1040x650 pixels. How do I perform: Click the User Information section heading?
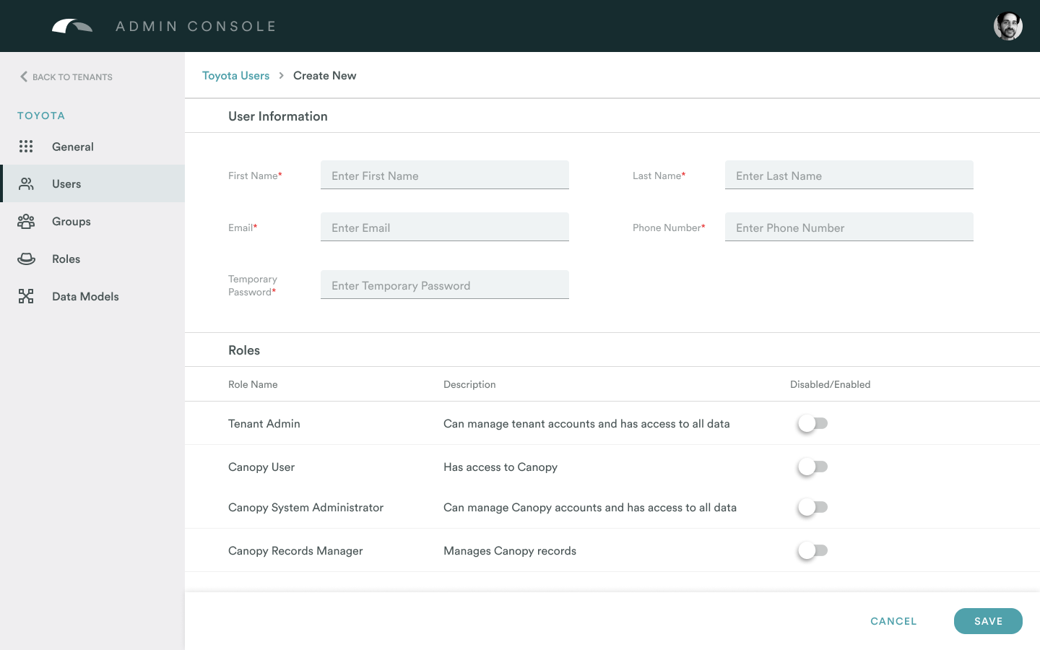click(278, 116)
